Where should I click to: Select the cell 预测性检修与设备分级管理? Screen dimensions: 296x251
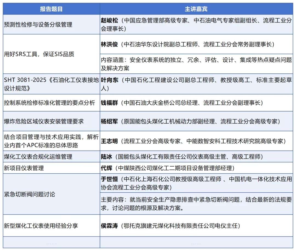[x=51, y=25]
